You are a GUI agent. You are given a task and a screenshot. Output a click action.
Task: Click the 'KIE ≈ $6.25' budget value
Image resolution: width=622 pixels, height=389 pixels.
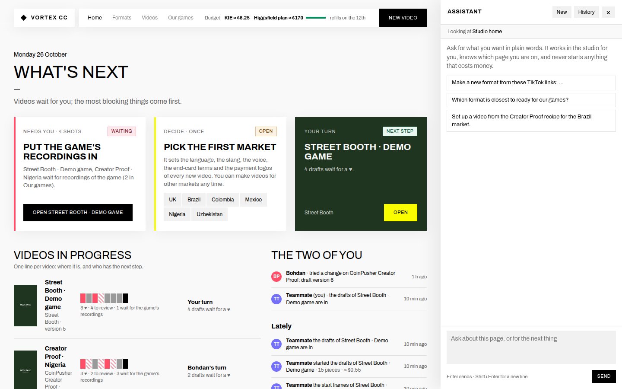(x=237, y=18)
